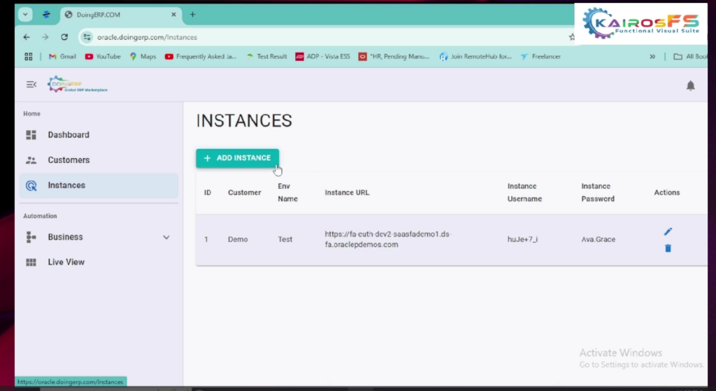Click the DoingERP logo in the header

[x=77, y=85]
